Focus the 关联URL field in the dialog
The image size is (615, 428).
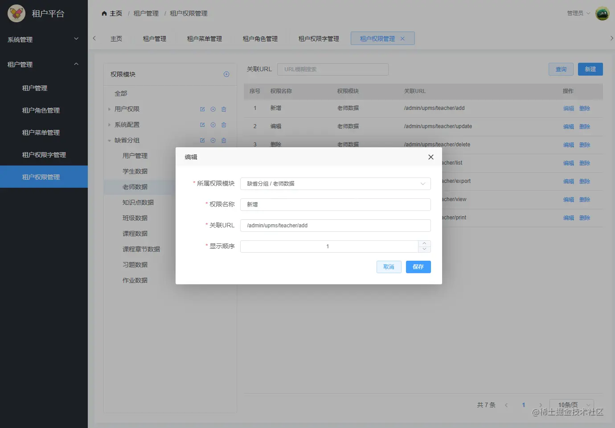[x=336, y=226]
